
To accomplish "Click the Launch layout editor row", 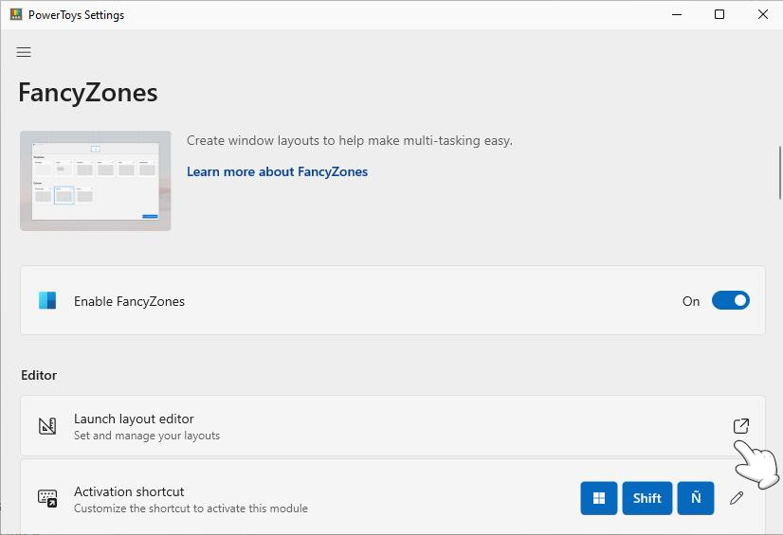I will 379,426.
